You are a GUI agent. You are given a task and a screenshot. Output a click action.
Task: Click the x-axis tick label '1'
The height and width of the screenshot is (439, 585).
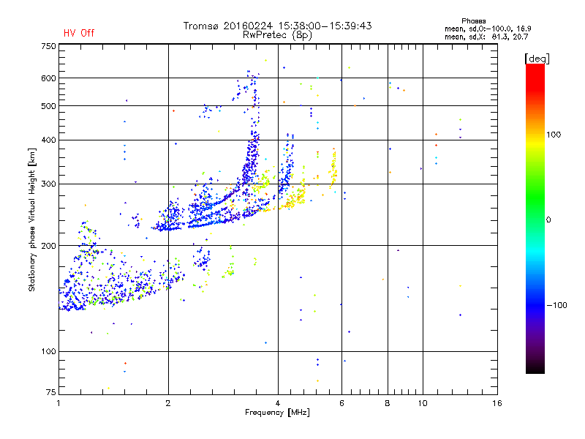[x=58, y=403]
